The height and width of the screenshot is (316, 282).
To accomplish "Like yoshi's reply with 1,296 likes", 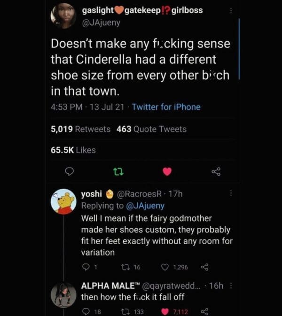I will 165,267.
